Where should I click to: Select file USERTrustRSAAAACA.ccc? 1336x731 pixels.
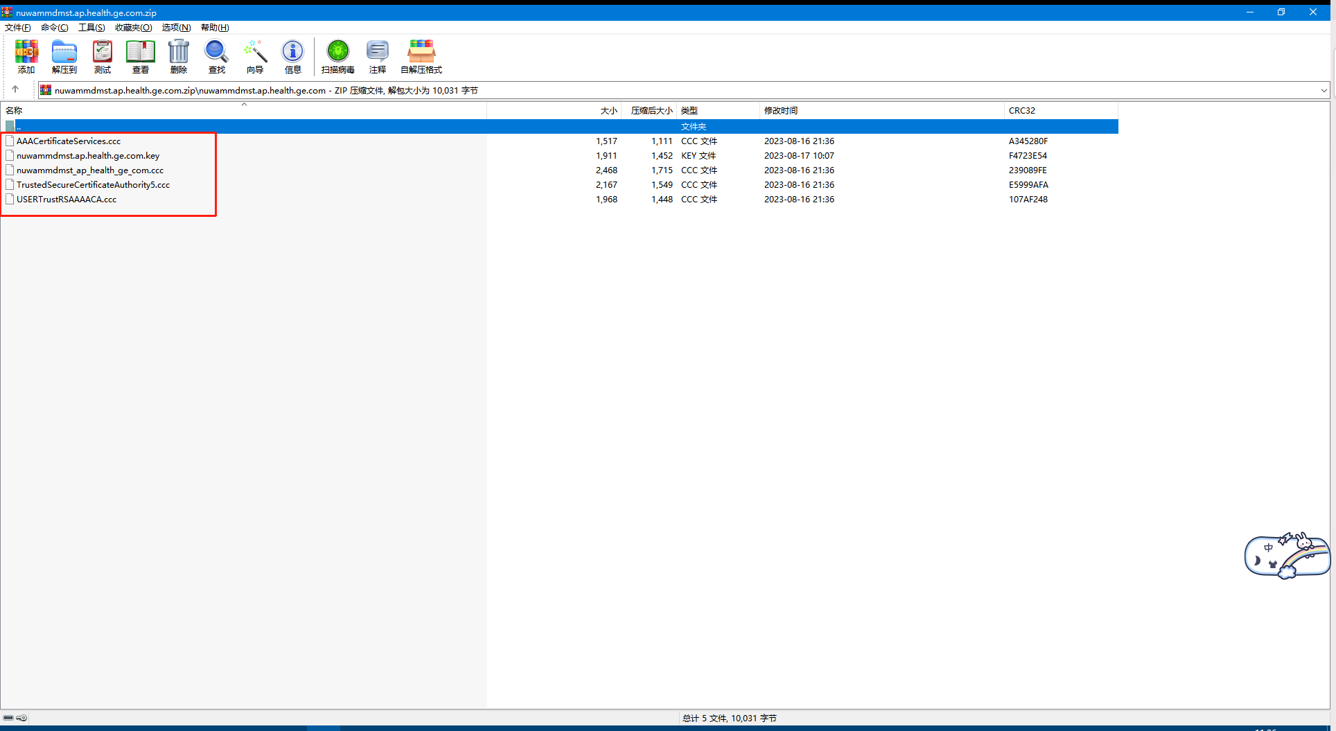(67, 199)
